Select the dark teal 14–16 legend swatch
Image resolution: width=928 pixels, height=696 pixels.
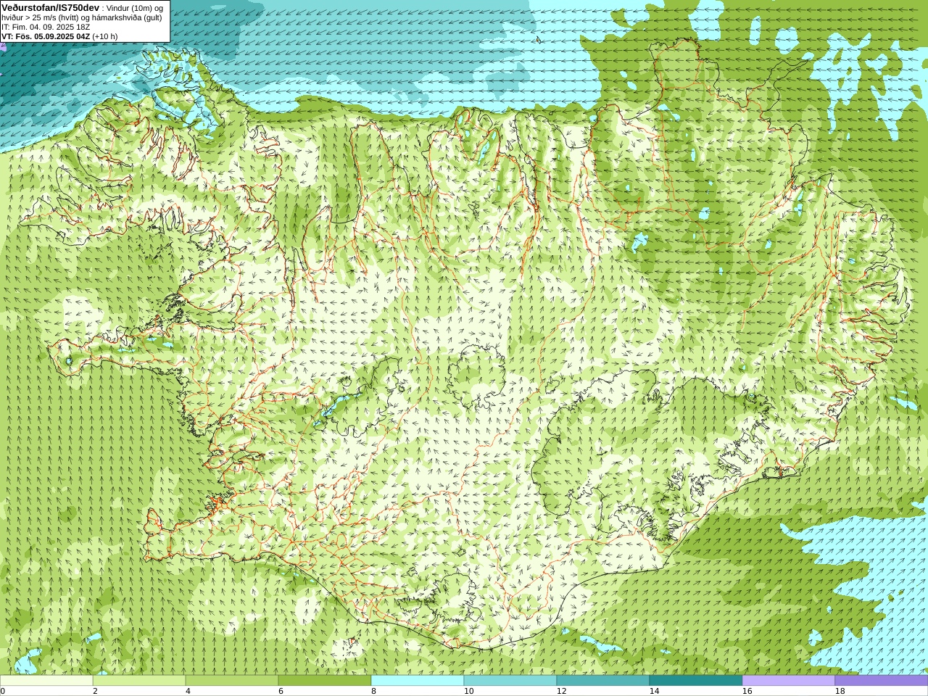click(696, 681)
